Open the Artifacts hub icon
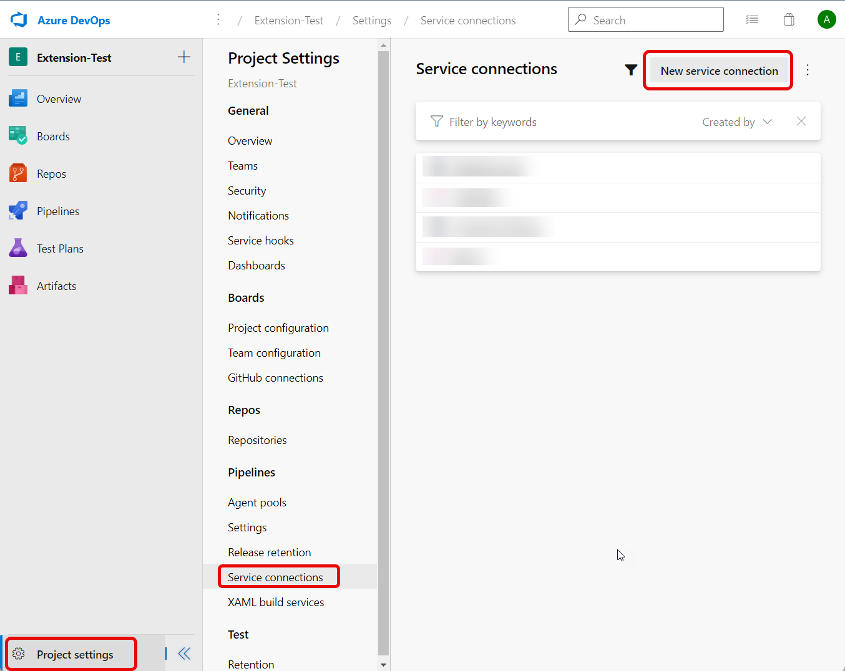 click(17, 286)
